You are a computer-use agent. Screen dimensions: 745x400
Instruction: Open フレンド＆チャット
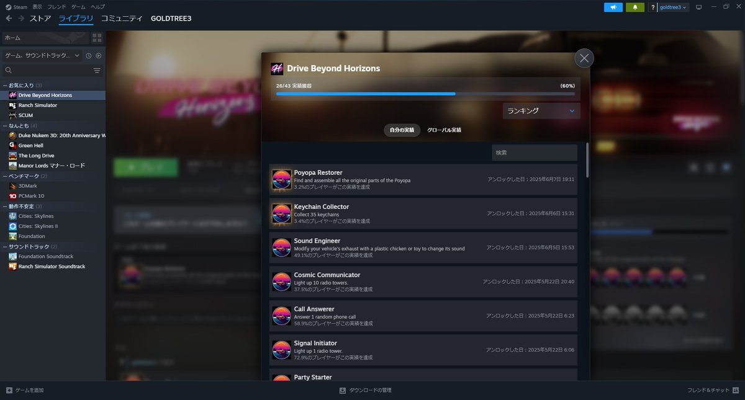click(x=713, y=390)
